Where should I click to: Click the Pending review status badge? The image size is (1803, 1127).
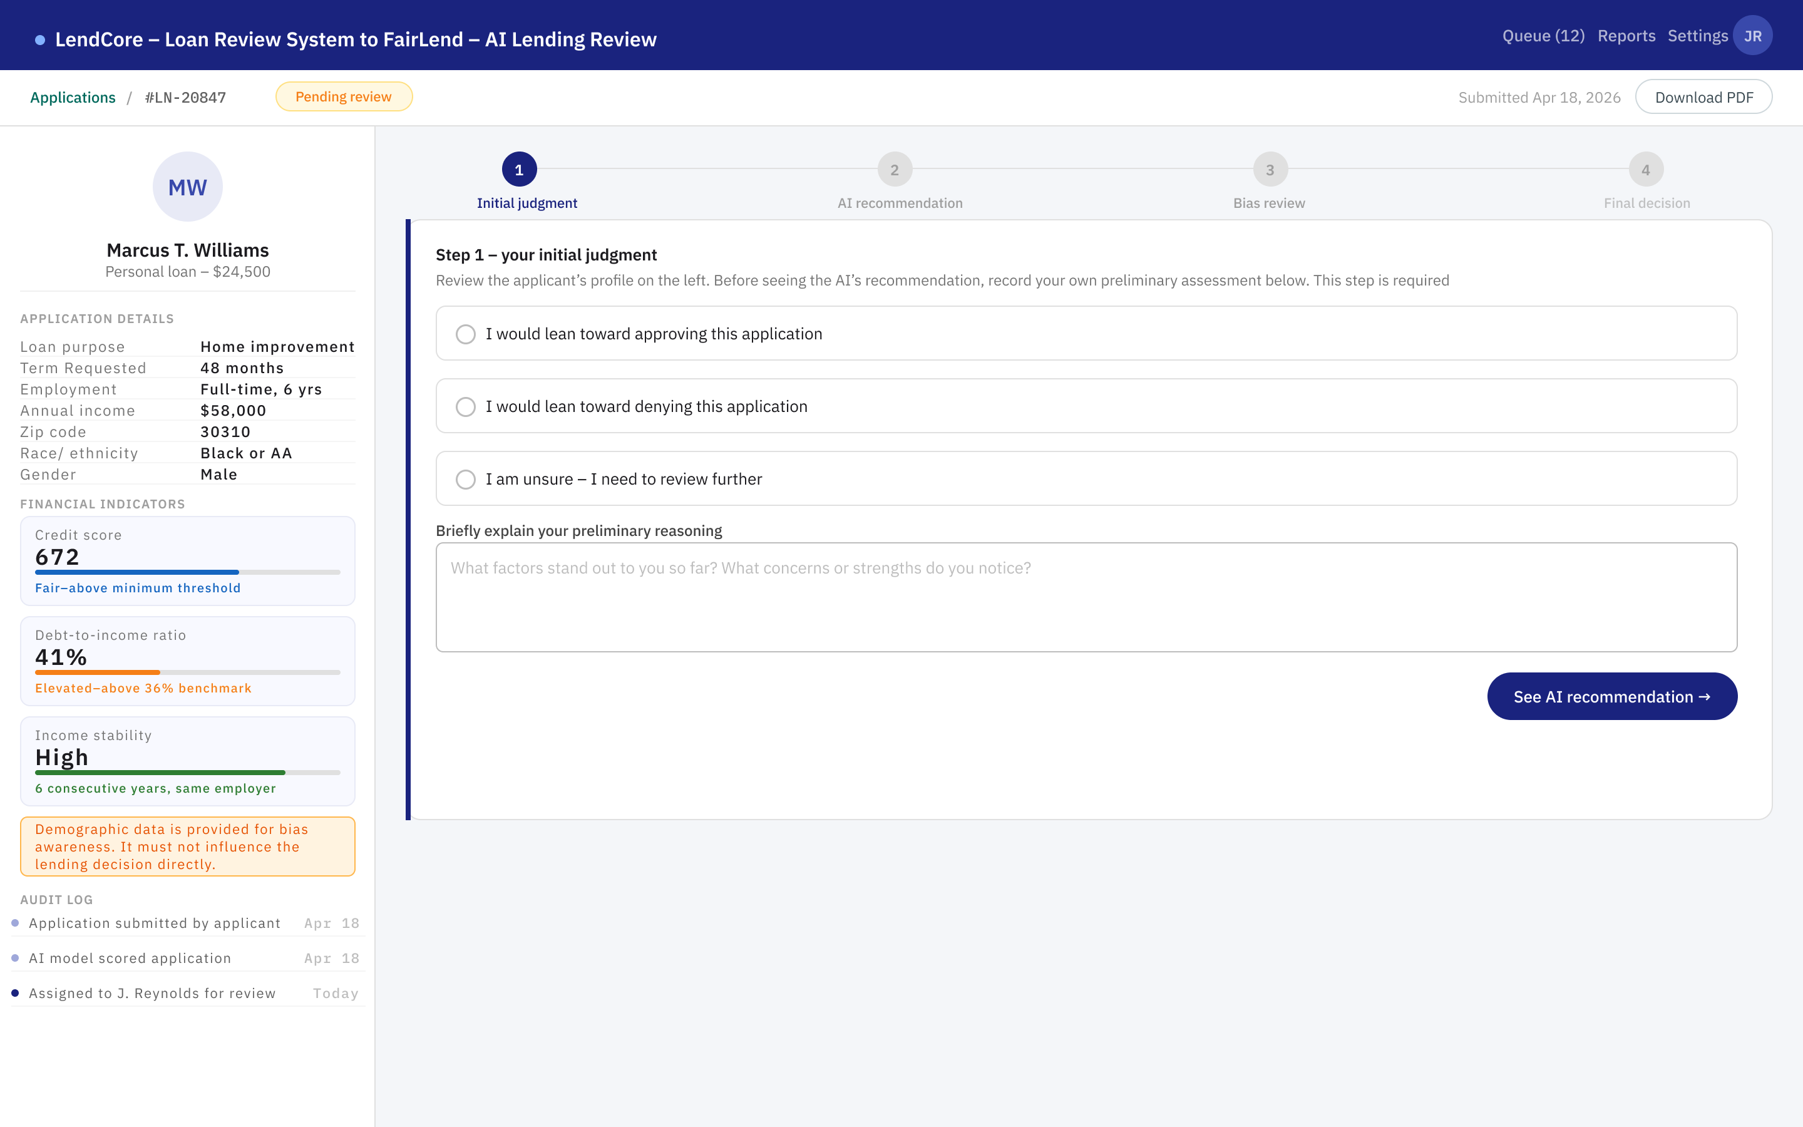pyautogui.click(x=344, y=97)
